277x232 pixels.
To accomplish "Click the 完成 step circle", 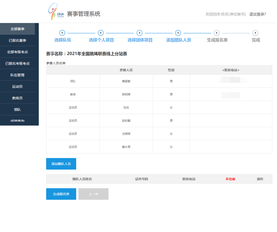I will point(255,33).
